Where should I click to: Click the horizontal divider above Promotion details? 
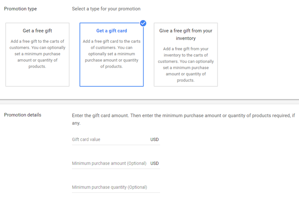tap(149, 100)
